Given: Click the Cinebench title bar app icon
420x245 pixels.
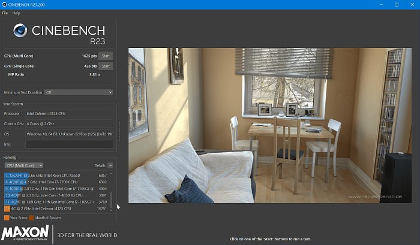Looking at the screenshot, I should pos(4,5).
